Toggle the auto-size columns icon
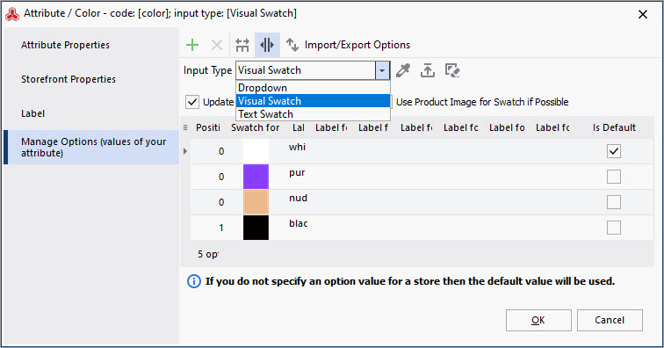This screenshot has height=348, width=664. [267, 45]
